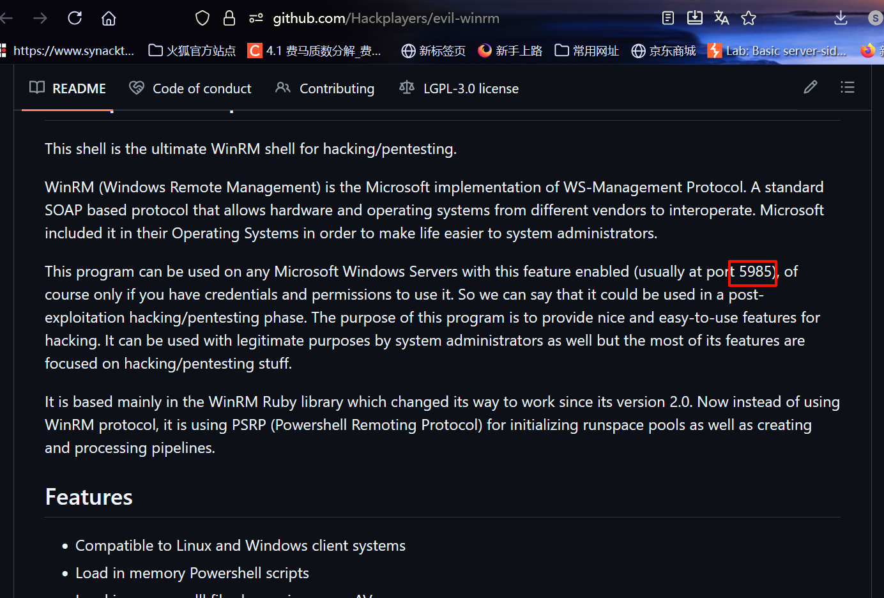Image resolution: width=884 pixels, height=598 pixels.
Task: View site security padlock details
Action: [x=229, y=19]
